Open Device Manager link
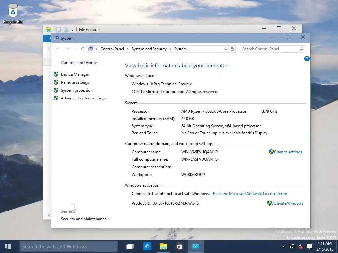 pos(75,74)
